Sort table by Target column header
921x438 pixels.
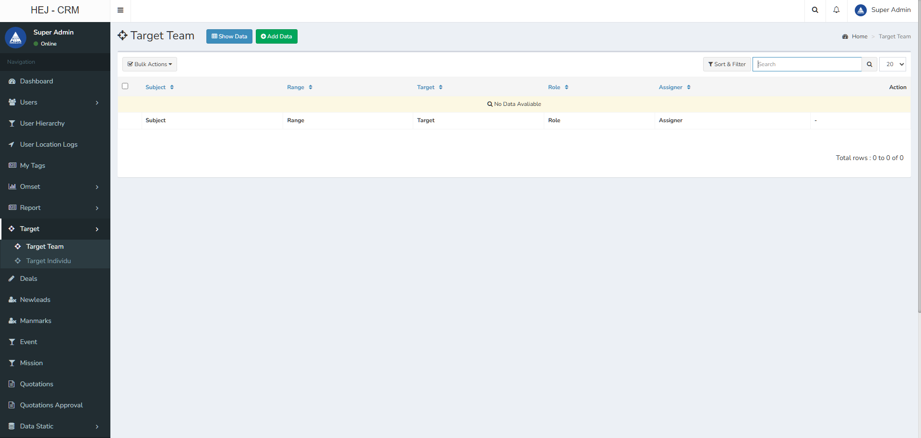pyautogui.click(x=430, y=87)
